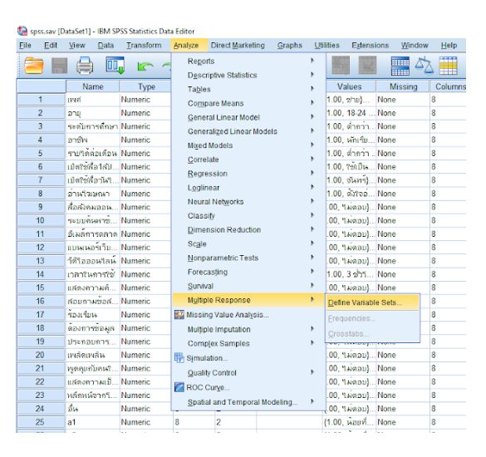The height and width of the screenshot is (457, 486).
Task: Click the Name column header
Action: click(x=93, y=86)
